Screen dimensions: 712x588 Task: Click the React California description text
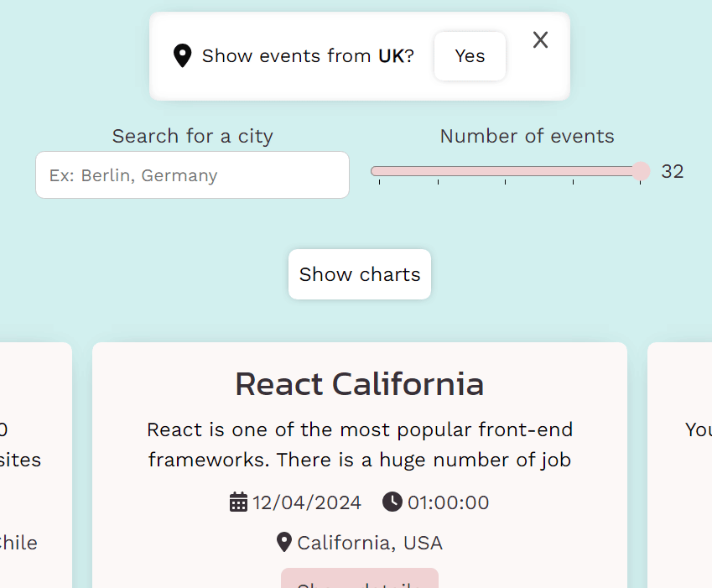[x=360, y=445]
